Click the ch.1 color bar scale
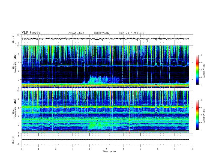 [x=197, y=70]
